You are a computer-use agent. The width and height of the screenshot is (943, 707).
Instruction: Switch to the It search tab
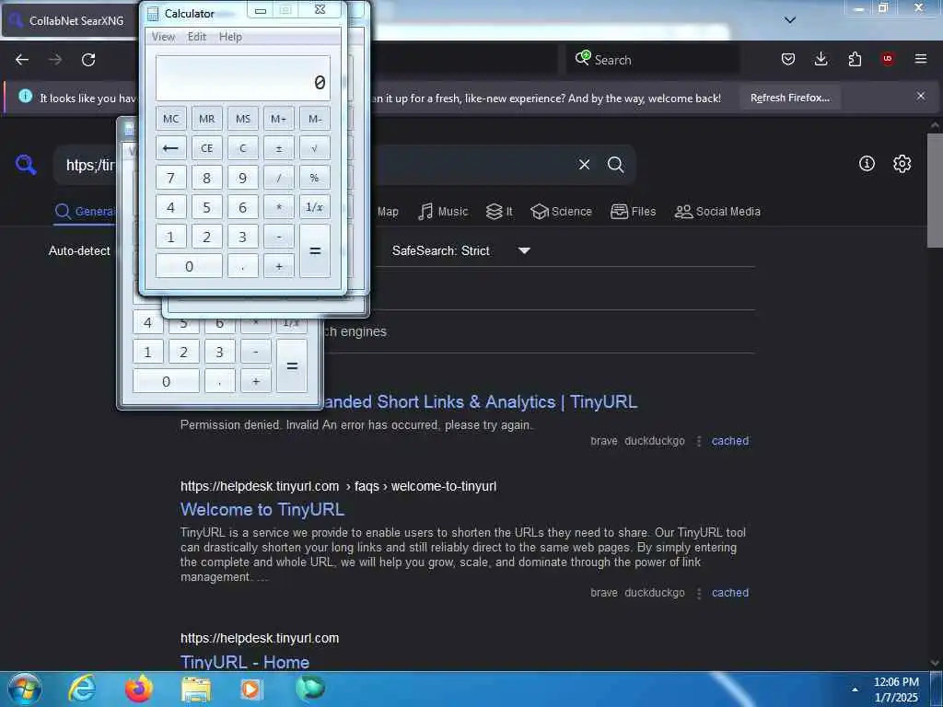(x=499, y=212)
